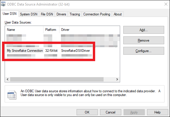Remove the selected data source
The height and width of the screenshot is (117, 170).
pos(144,40)
